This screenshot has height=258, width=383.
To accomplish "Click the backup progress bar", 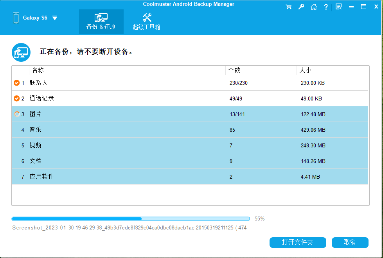I will click(x=131, y=219).
